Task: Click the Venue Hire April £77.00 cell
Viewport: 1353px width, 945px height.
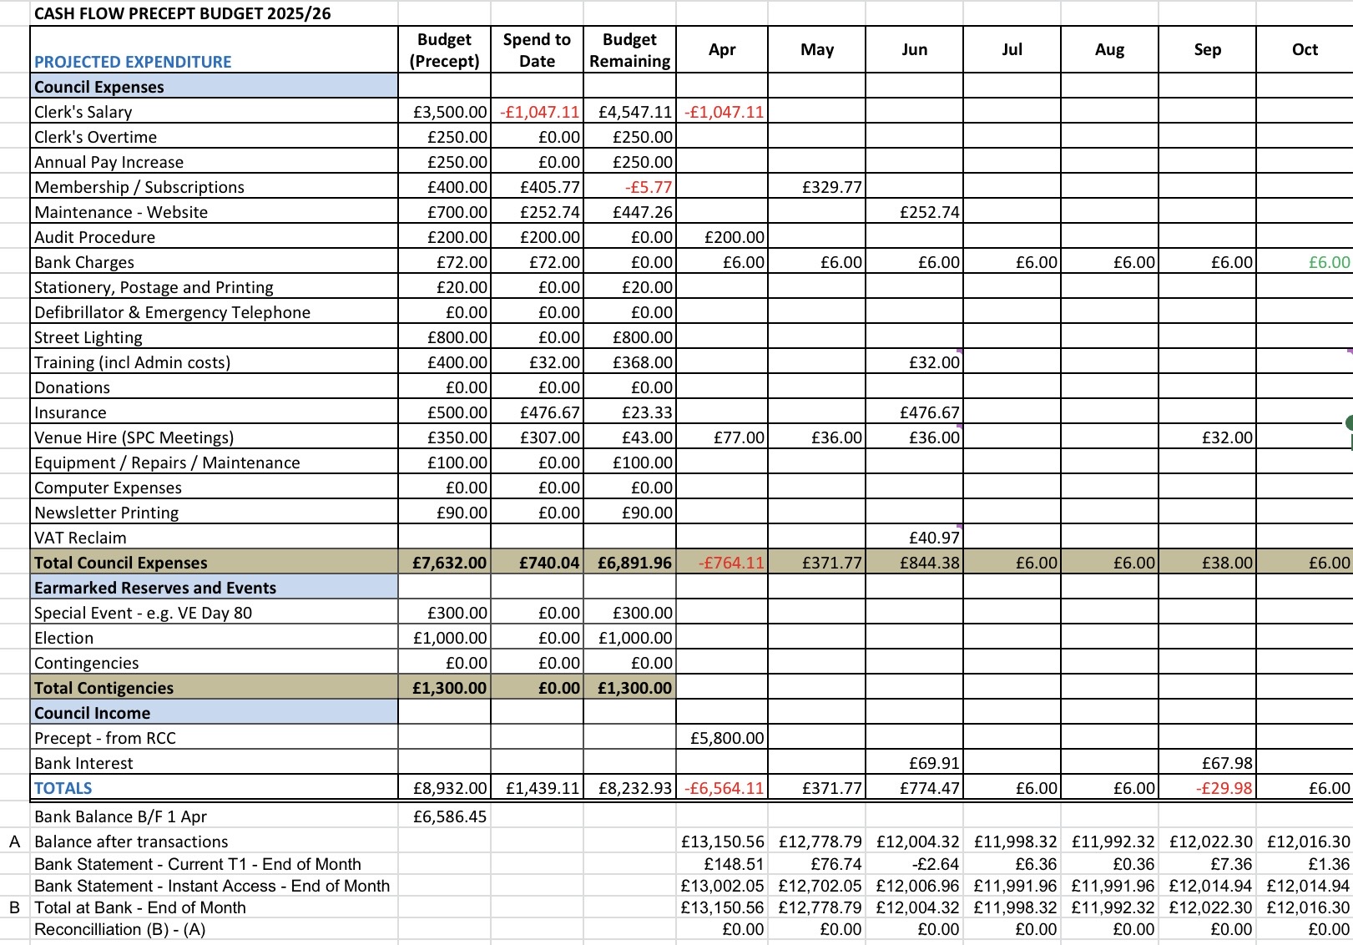Action: [722, 437]
